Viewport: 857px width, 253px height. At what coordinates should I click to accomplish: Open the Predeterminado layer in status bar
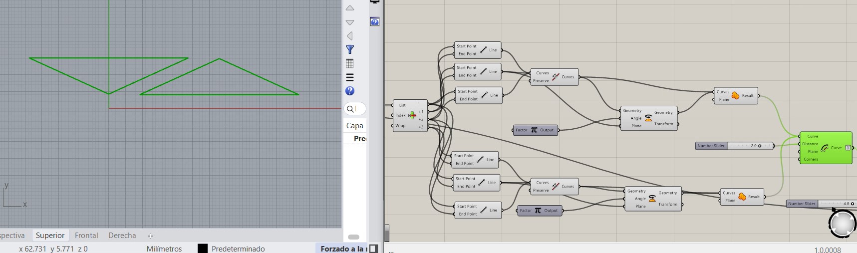(238, 249)
